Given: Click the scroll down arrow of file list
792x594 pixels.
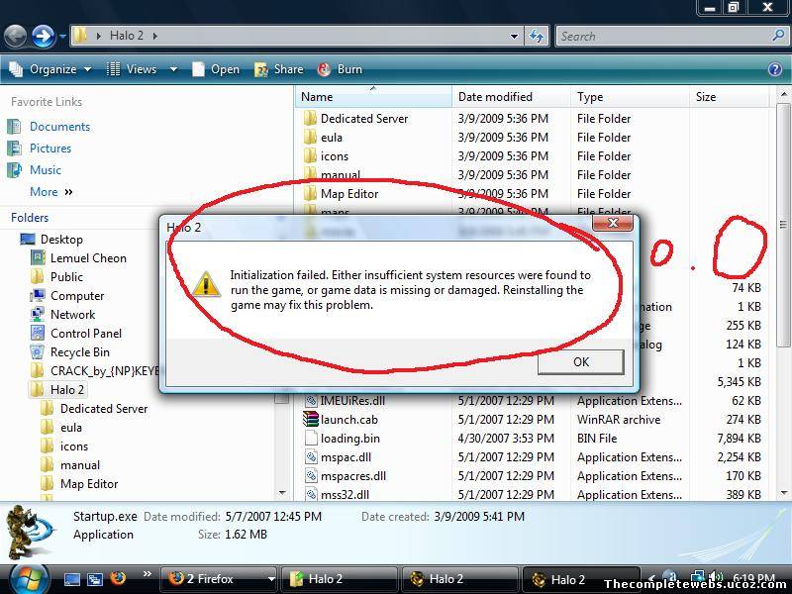Looking at the screenshot, I should tap(783, 493).
